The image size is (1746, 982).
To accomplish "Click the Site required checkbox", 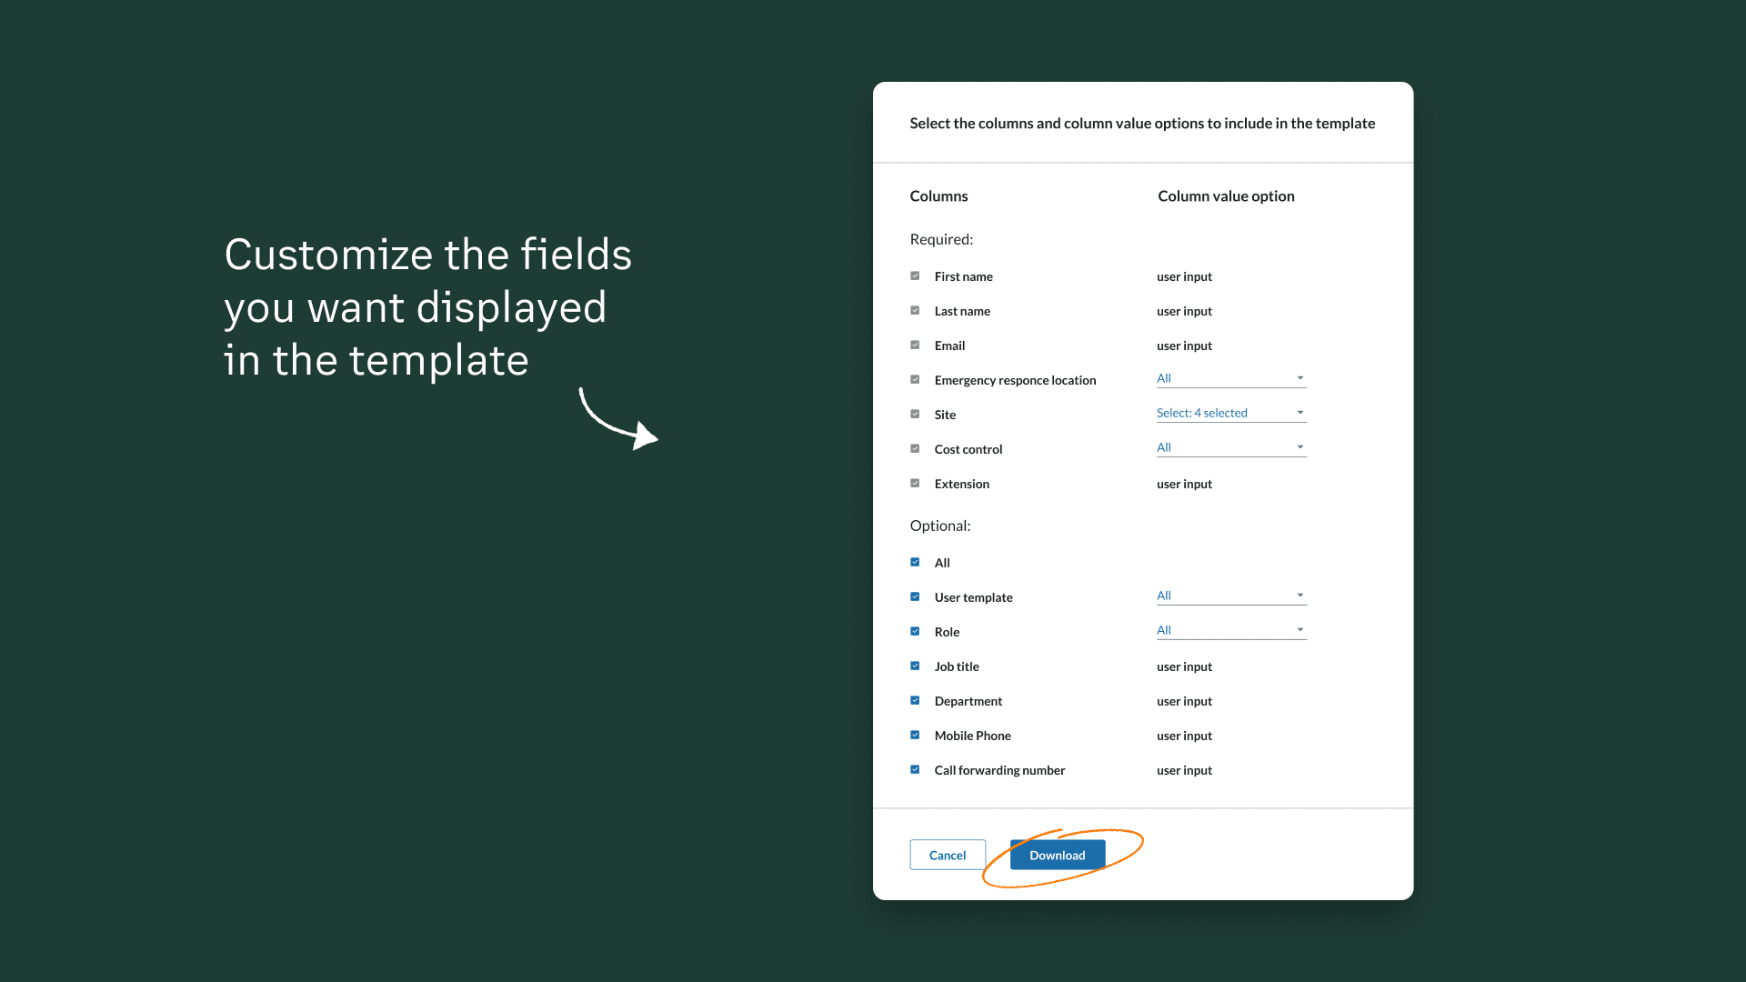I will tap(915, 414).
